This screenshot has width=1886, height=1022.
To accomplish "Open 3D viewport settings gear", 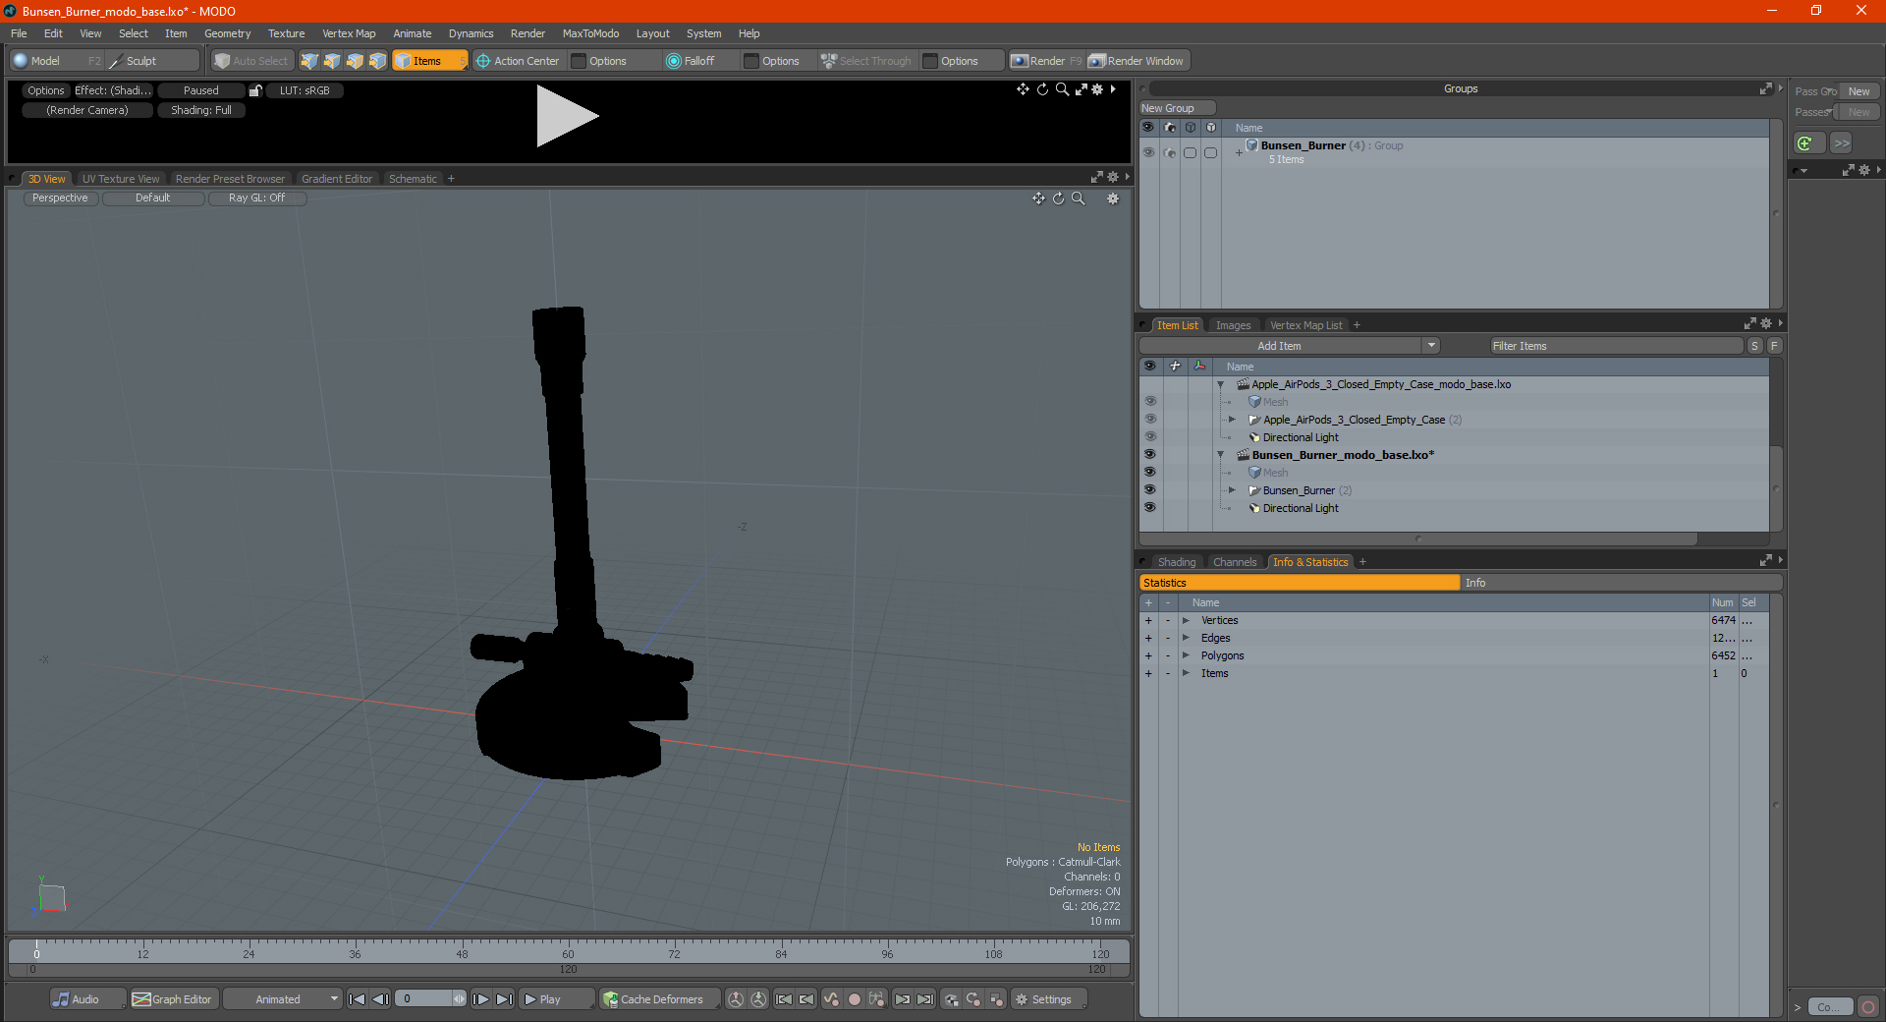I will click(x=1113, y=199).
